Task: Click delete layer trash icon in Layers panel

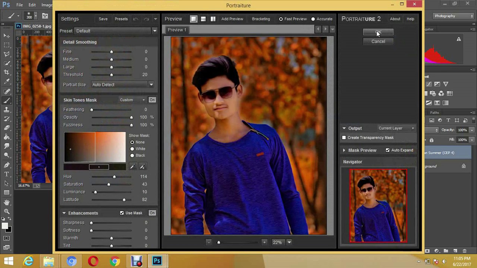Action: point(465,251)
